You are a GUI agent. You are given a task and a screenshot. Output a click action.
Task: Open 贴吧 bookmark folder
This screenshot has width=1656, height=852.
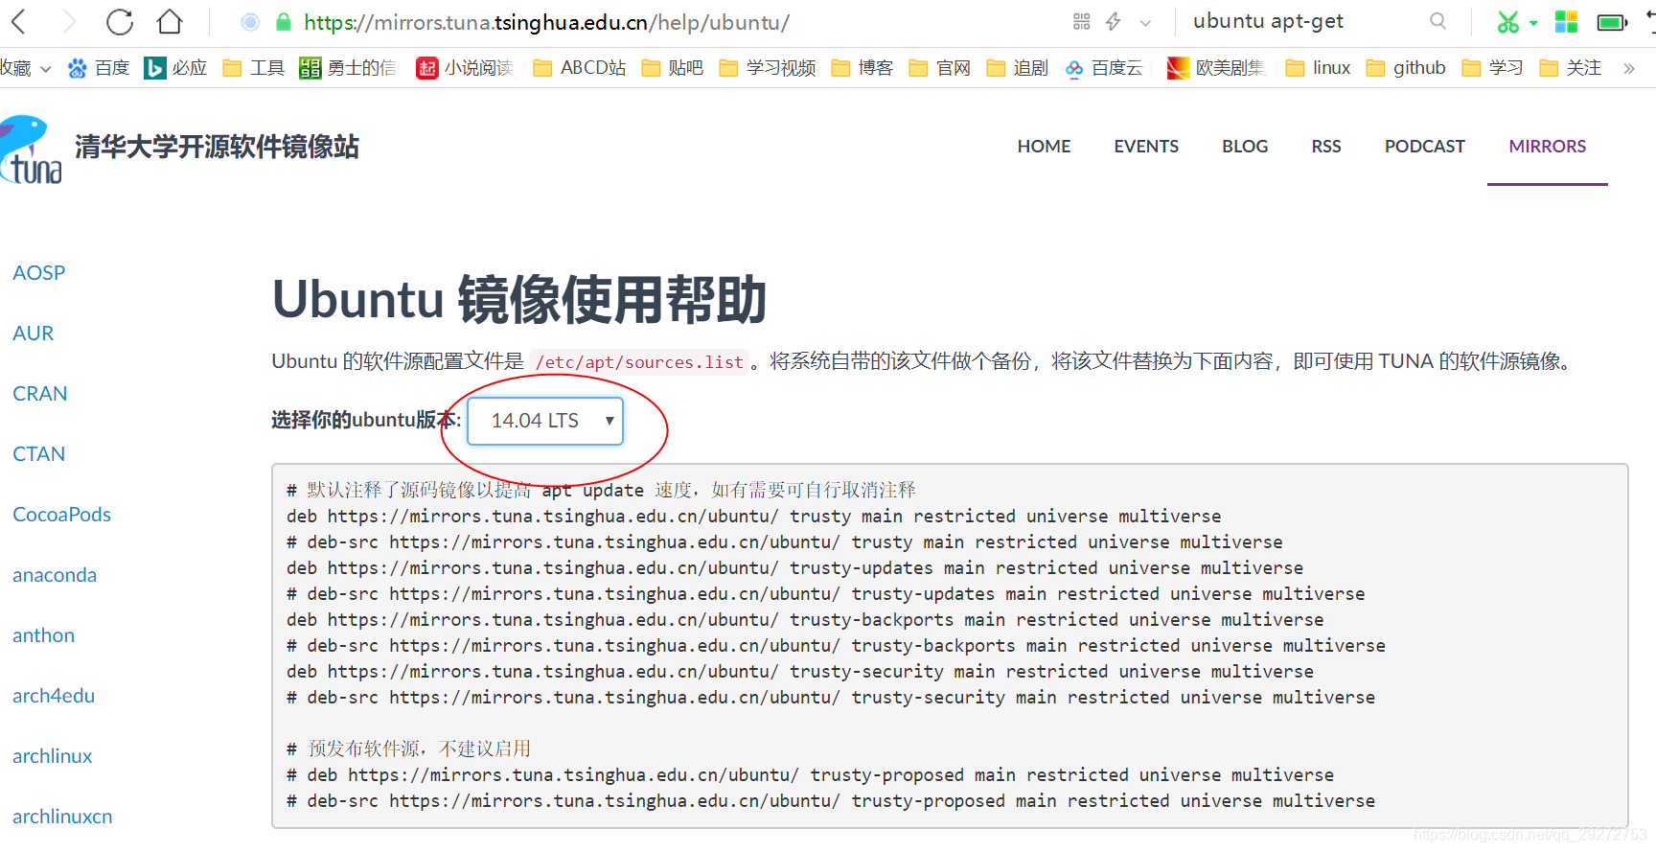coord(673,68)
